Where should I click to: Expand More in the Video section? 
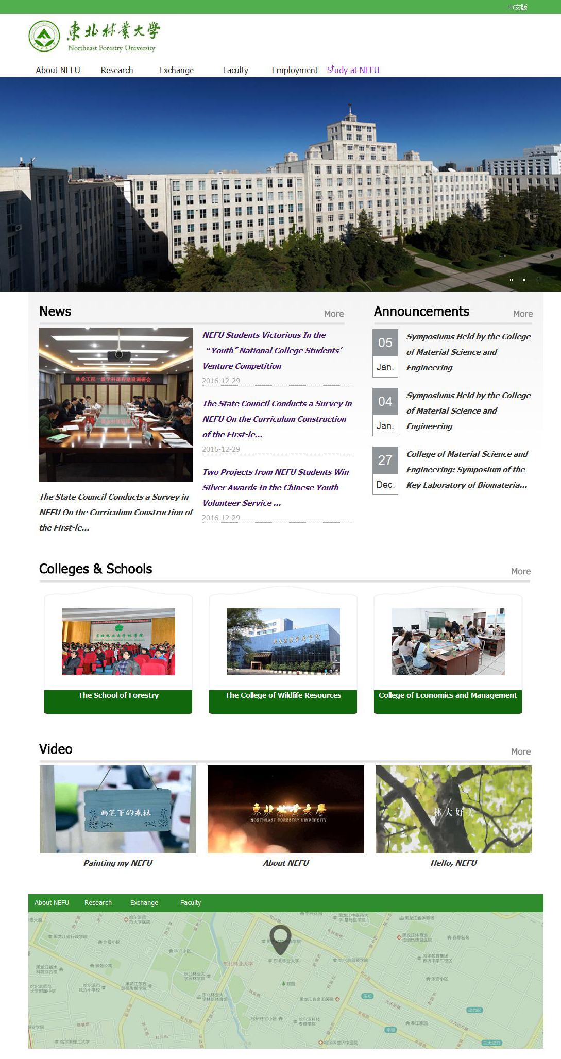click(x=520, y=751)
